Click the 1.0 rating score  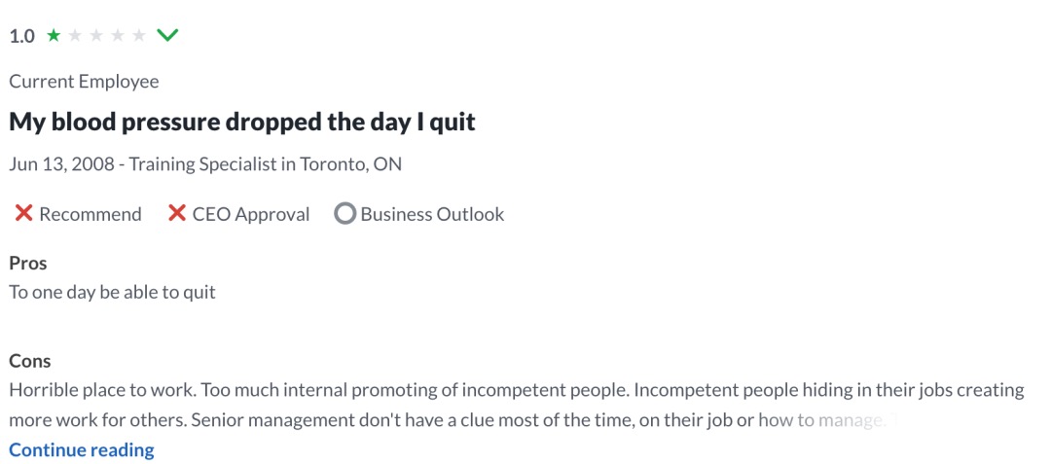click(x=22, y=36)
